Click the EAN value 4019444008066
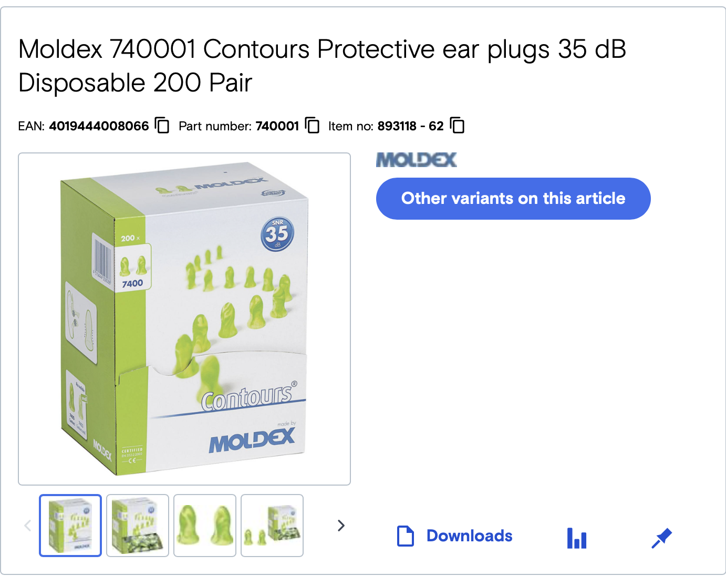This screenshot has height=576, width=726. coord(99,126)
